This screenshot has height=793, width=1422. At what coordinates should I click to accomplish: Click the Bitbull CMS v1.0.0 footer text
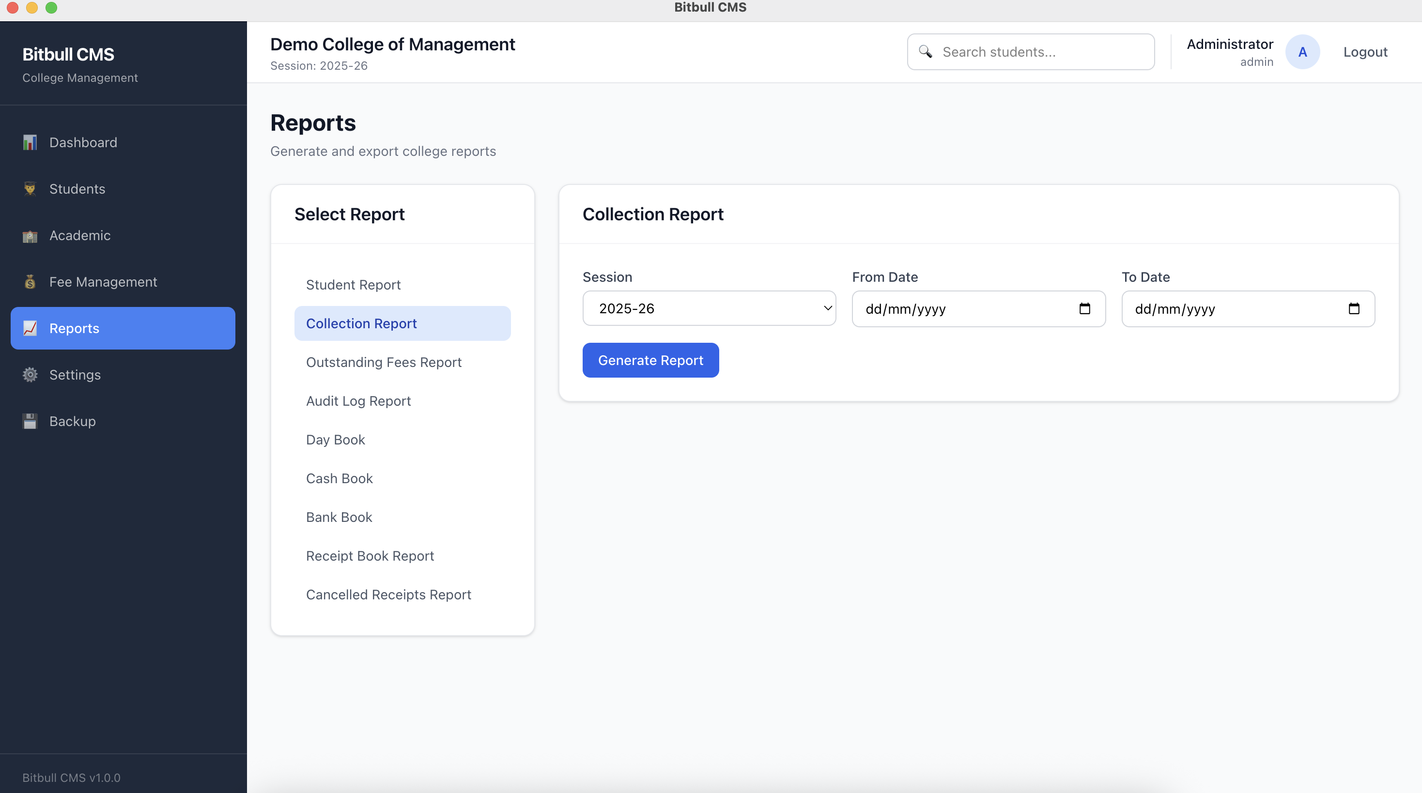click(x=71, y=778)
